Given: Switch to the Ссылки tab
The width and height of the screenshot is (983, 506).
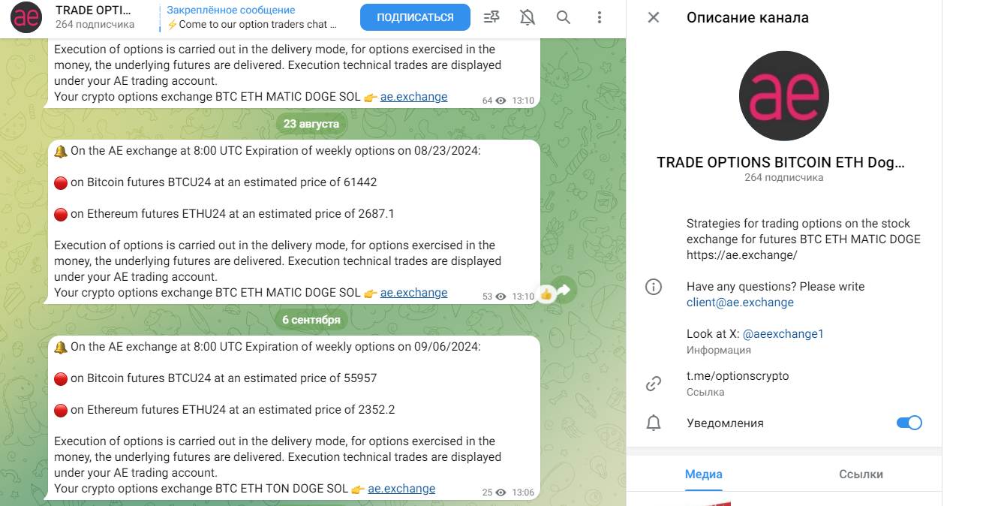Looking at the screenshot, I should [861, 474].
